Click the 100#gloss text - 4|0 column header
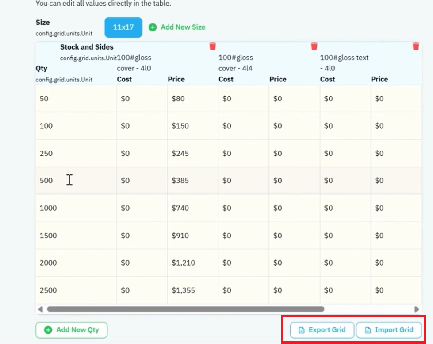Screen dimensions: 433x344 click(344, 63)
